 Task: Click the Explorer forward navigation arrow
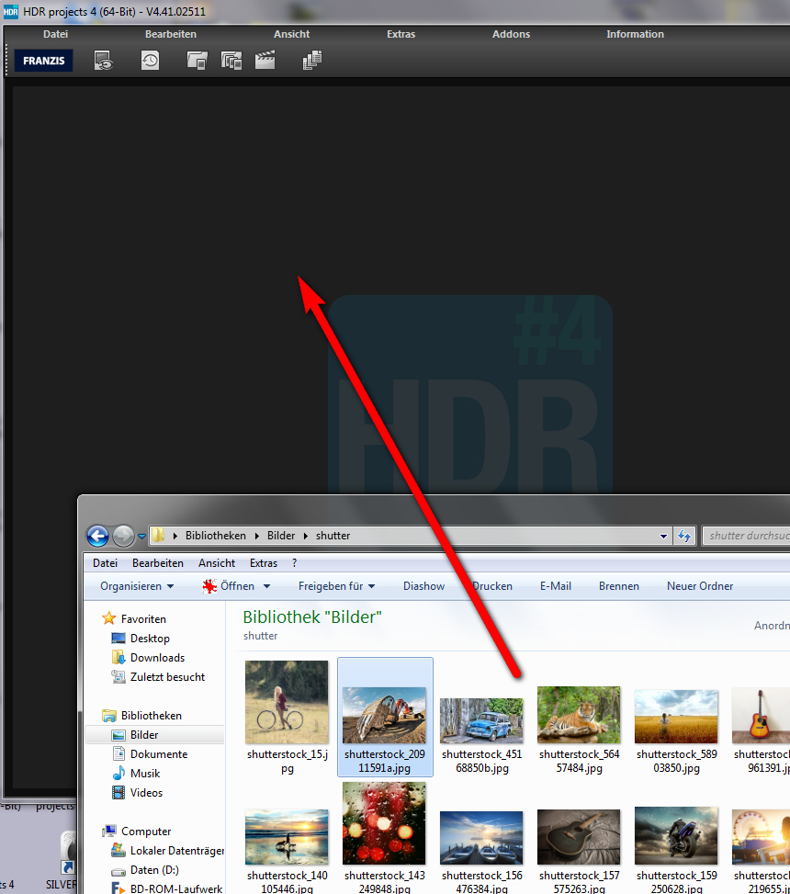click(x=123, y=536)
